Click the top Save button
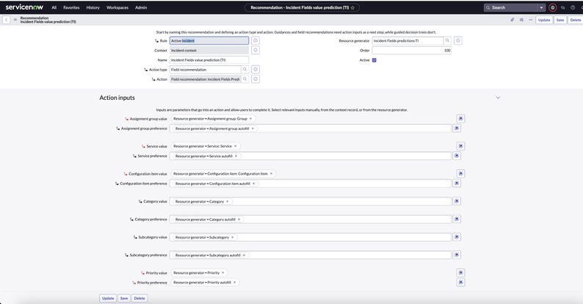The image size is (583, 304). 560,20
